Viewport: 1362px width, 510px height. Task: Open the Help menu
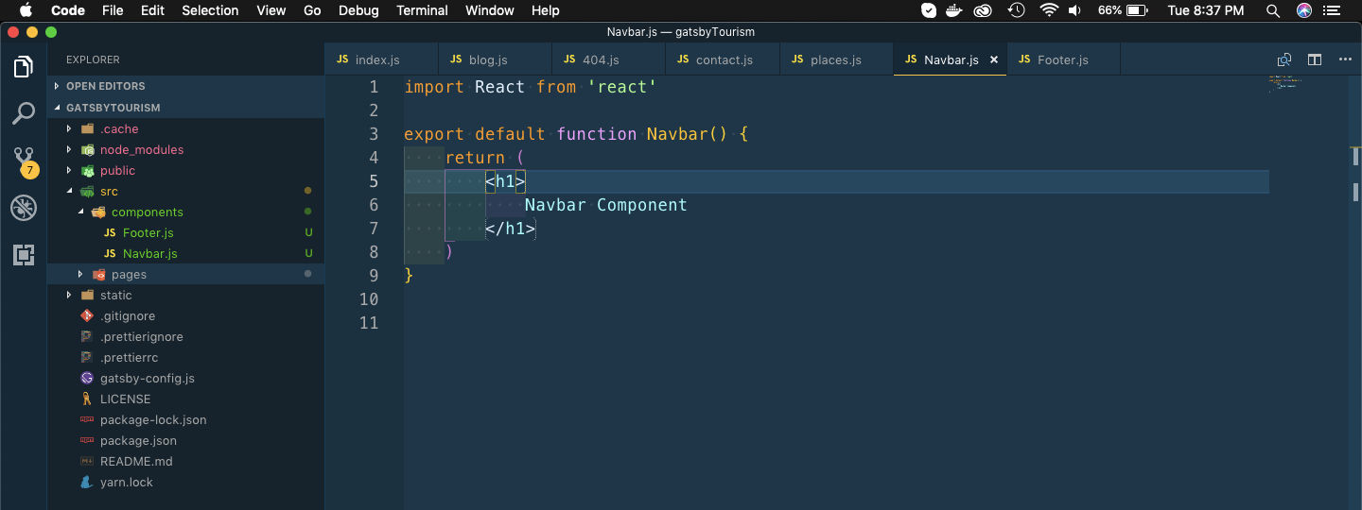point(546,10)
